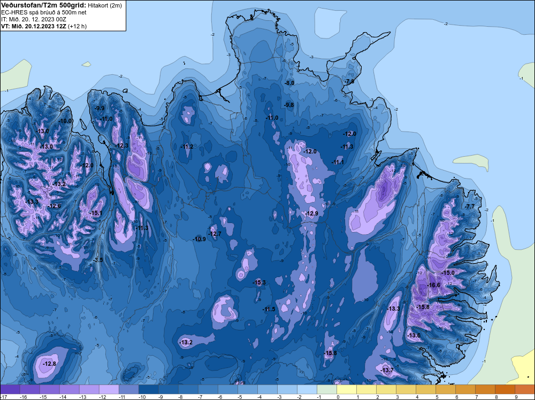Click the -16.6 temperature value on the map
Image resolution: width=535 pixels, height=400 pixels.
[x=434, y=285]
